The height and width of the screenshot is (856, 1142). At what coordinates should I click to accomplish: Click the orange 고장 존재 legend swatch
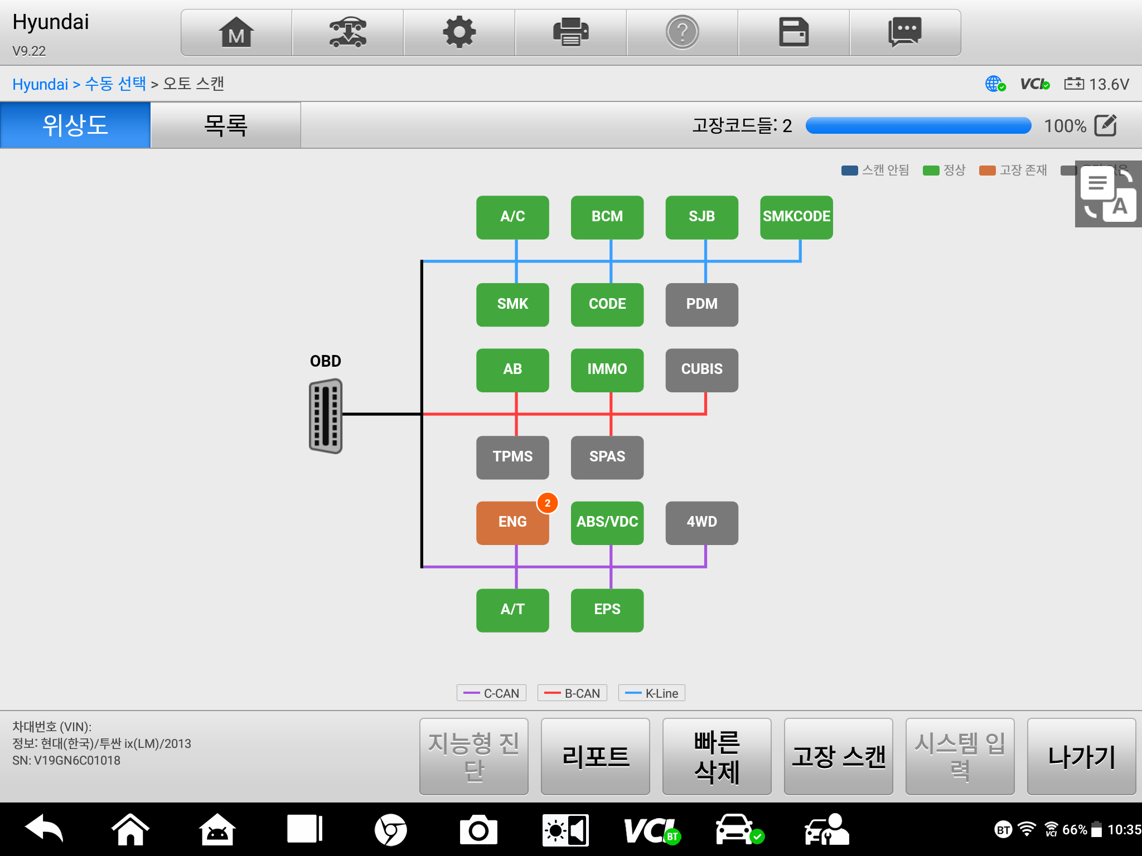[988, 171]
